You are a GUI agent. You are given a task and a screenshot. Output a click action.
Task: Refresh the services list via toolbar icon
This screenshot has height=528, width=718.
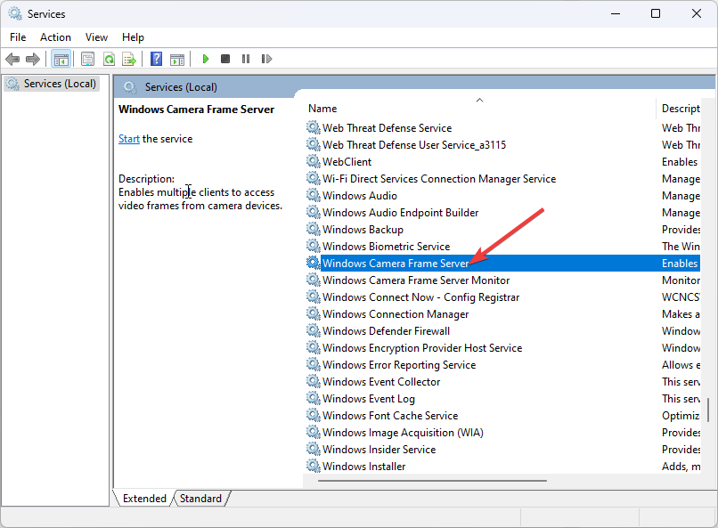109,59
